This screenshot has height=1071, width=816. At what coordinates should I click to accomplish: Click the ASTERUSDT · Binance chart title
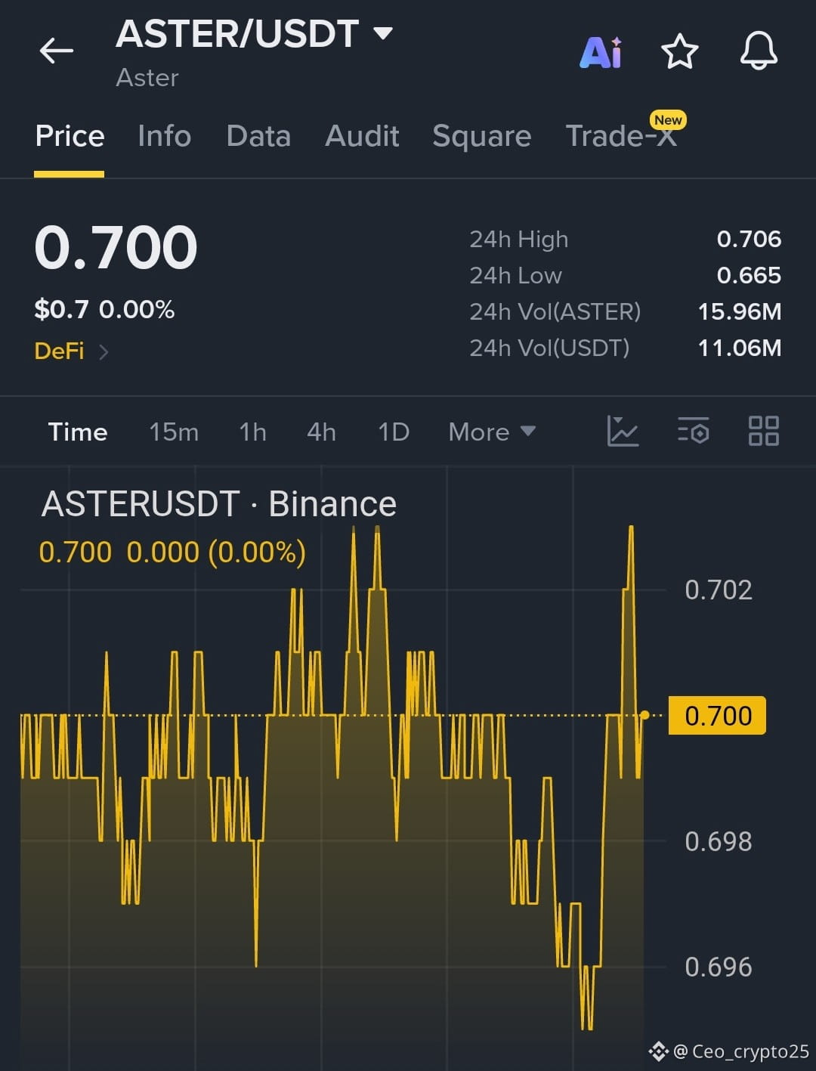coord(219,504)
